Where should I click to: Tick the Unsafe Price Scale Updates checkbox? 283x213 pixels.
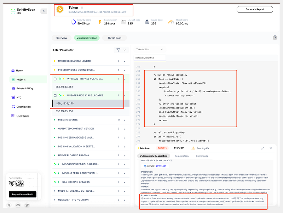click(55, 95)
